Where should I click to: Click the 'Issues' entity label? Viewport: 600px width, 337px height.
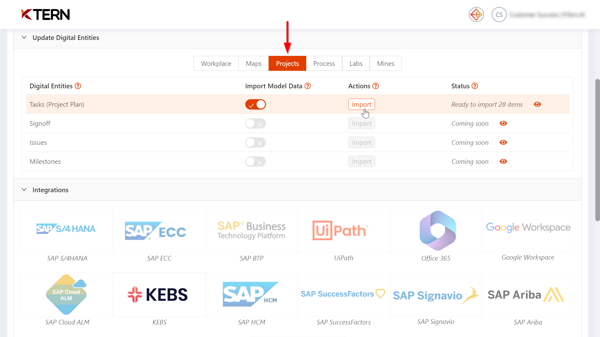click(x=38, y=143)
